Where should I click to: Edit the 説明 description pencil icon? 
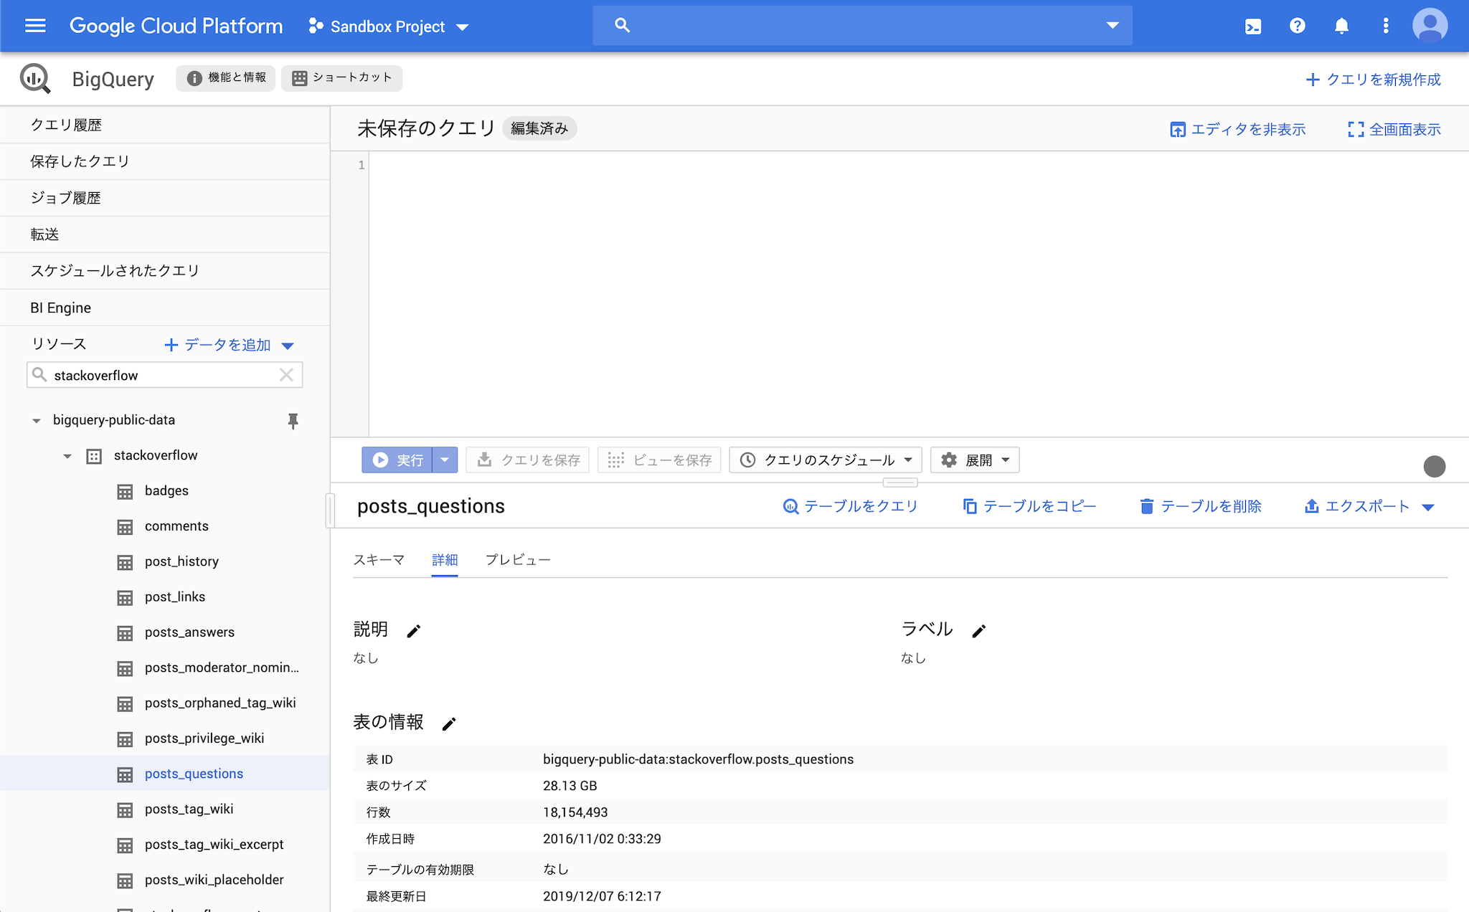pyautogui.click(x=414, y=631)
